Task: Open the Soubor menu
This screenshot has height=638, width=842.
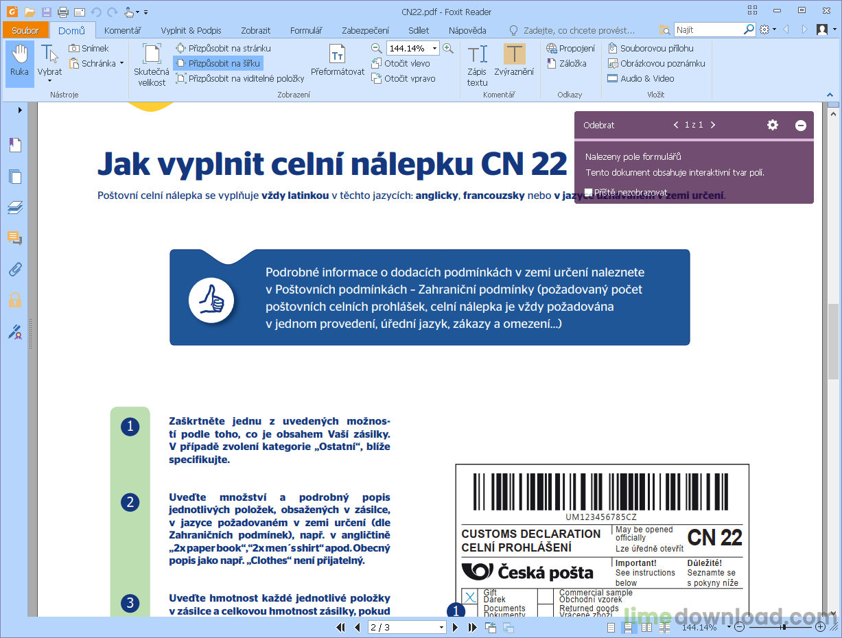Action: (25, 30)
